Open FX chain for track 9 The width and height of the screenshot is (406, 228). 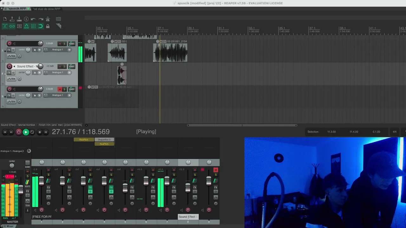pos(9,95)
